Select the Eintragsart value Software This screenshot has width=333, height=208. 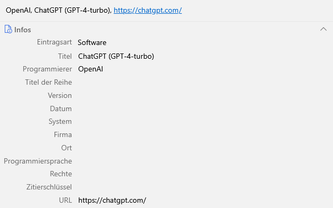92,42
